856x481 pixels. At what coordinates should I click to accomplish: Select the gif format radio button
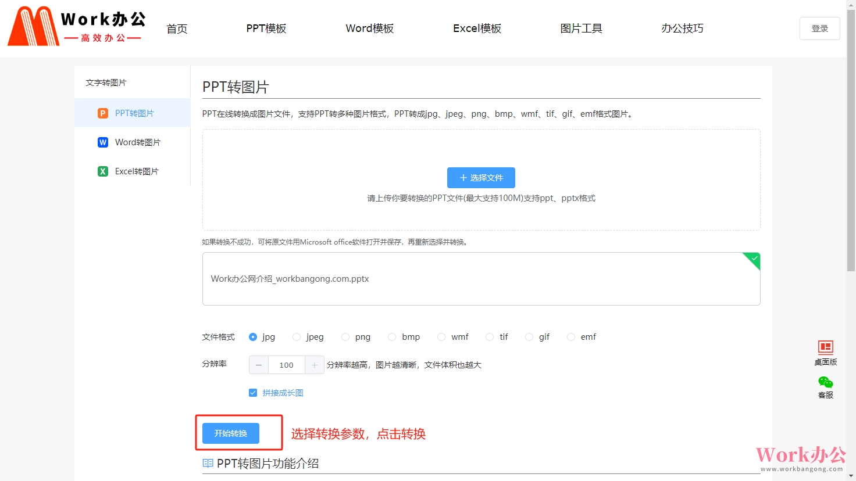[x=529, y=337]
